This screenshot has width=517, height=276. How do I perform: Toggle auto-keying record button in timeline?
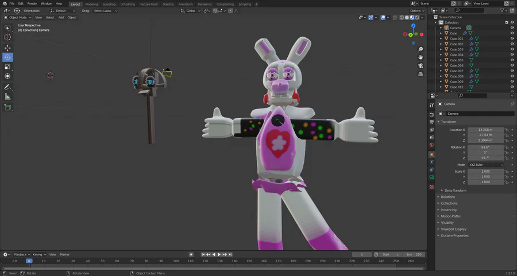pos(191,255)
